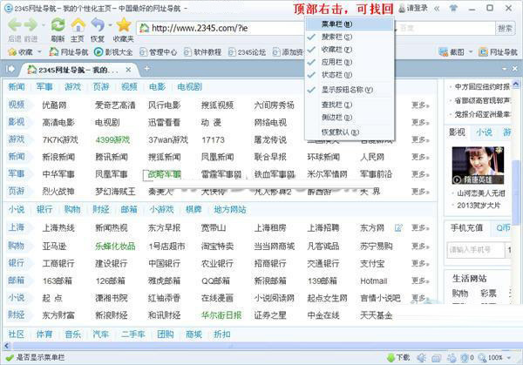
Task: Click the sidebar toggle icon left of tabs
Action: pyautogui.click(x=10, y=69)
